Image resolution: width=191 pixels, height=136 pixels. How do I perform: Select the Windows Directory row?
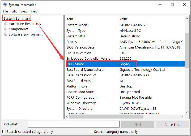125,103
